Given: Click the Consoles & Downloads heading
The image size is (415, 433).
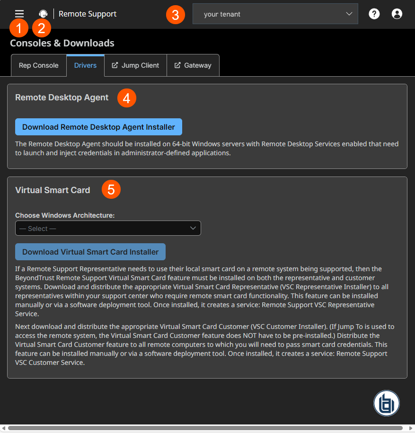Looking at the screenshot, I should pos(62,43).
